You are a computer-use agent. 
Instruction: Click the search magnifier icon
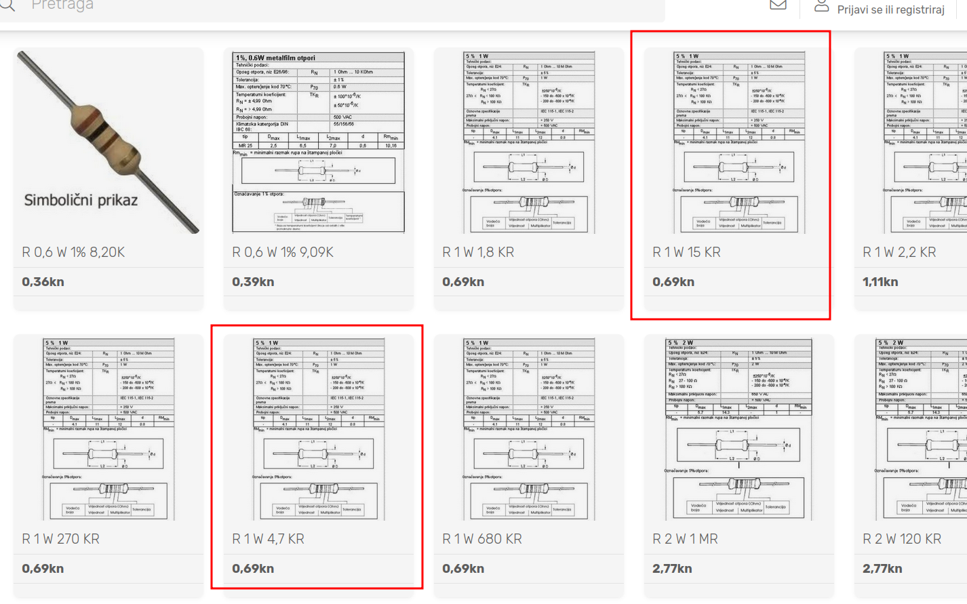click(7, 5)
